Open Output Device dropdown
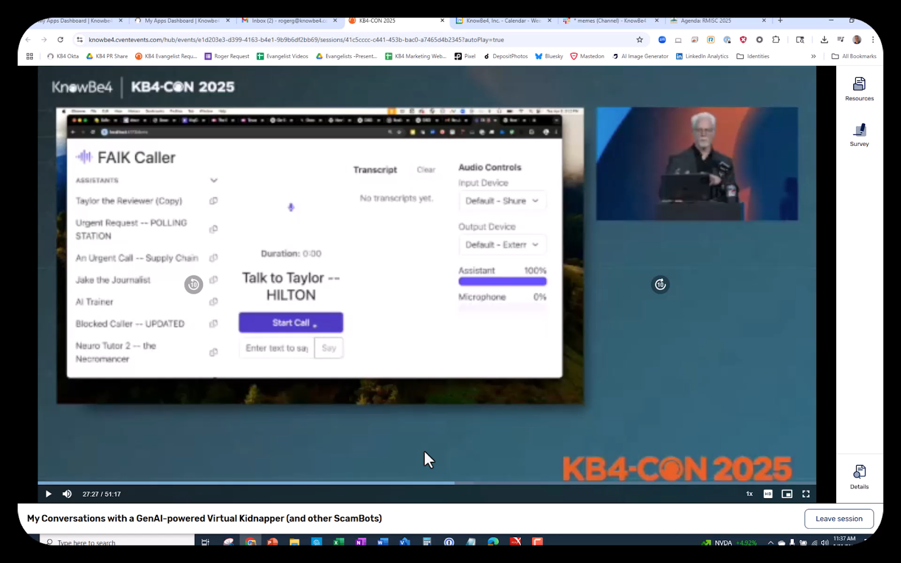The height and width of the screenshot is (563, 901). pos(502,245)
